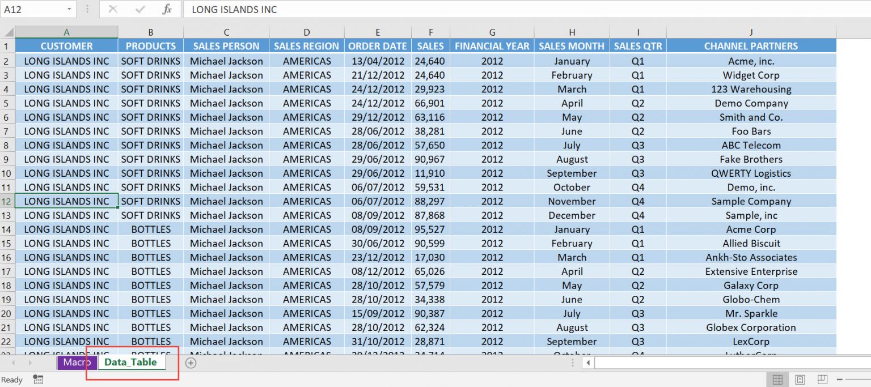Click the Enter checkmark in formula bar
The height and width of the screenshot is (387, 871).
click(x=139, y=10)
